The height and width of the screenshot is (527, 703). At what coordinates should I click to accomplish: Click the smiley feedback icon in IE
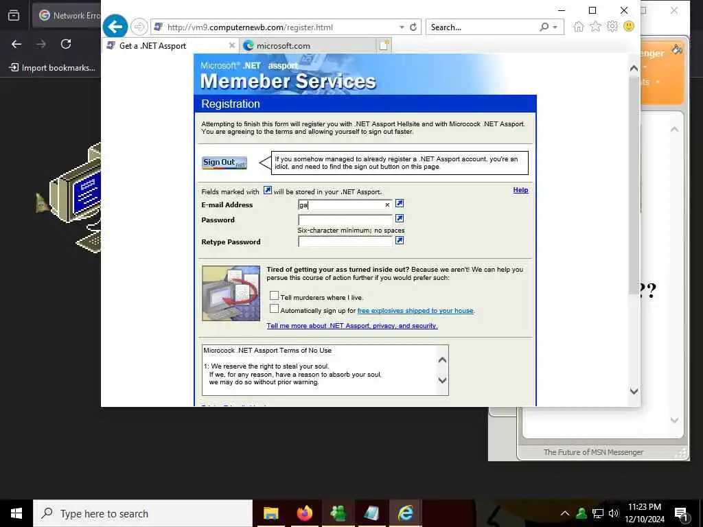pyautogui.click(x=629, y=27)
